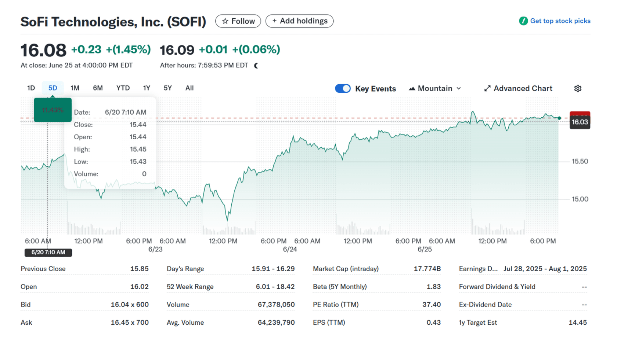Click the chart settings gear icon

(x=578, y=88)
